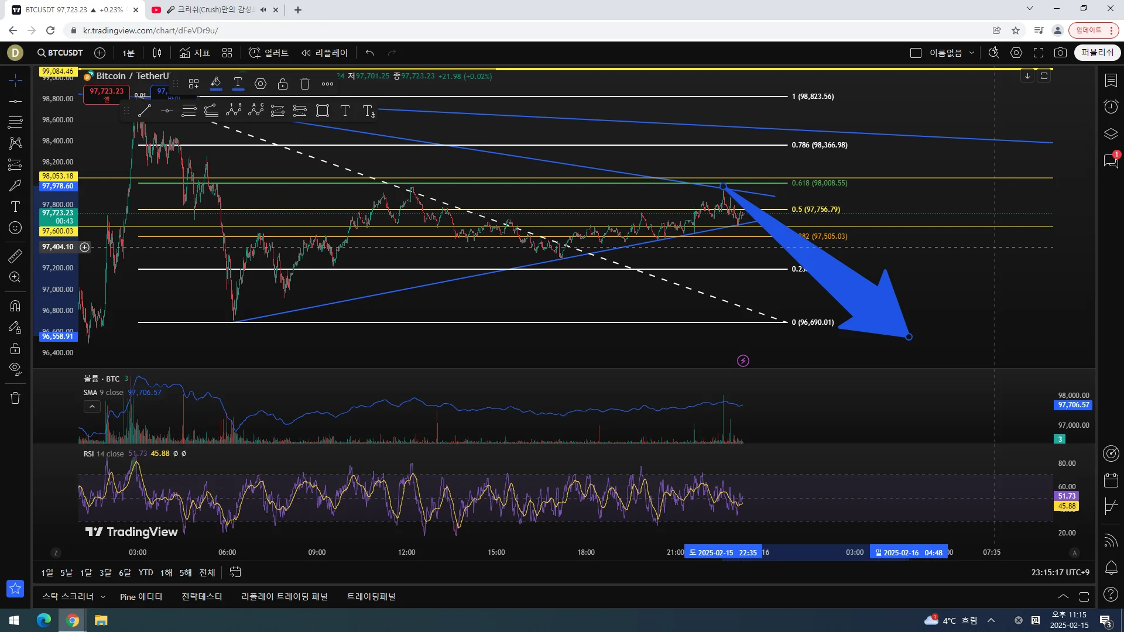Select the 1달 time range button
1124x632 pixels.
[x=86, y=572]
